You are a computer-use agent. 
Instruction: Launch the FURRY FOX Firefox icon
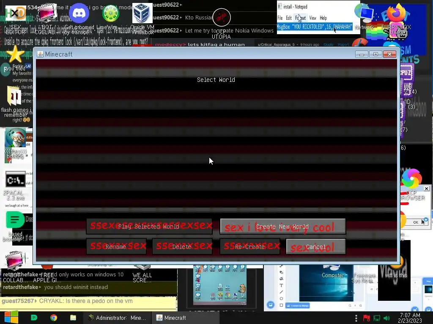(395, 13)
